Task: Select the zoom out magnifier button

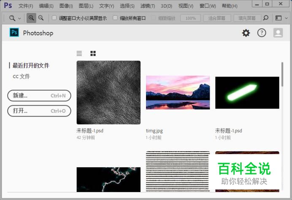Action: (41, 18)
